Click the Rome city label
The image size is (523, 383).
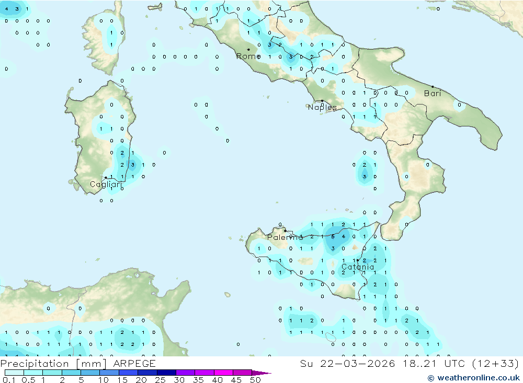point(248,56)
